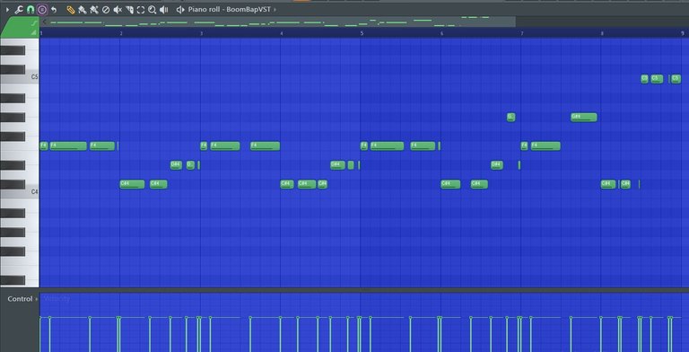Click the C5 piano key

pyautogui.click(x=20, y=78)
